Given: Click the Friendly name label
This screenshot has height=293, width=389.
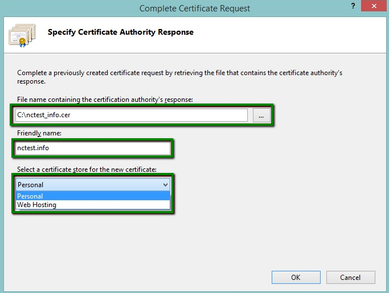Looking at the screenshot, I should click(x=39, y=133).
